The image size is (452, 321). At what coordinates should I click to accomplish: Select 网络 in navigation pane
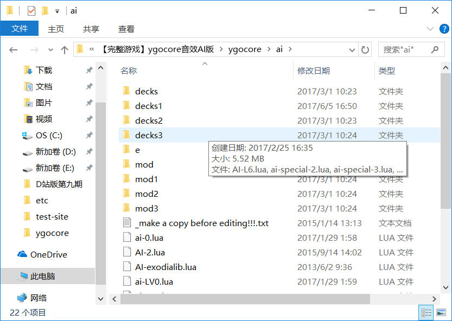(x=38, y=298)
